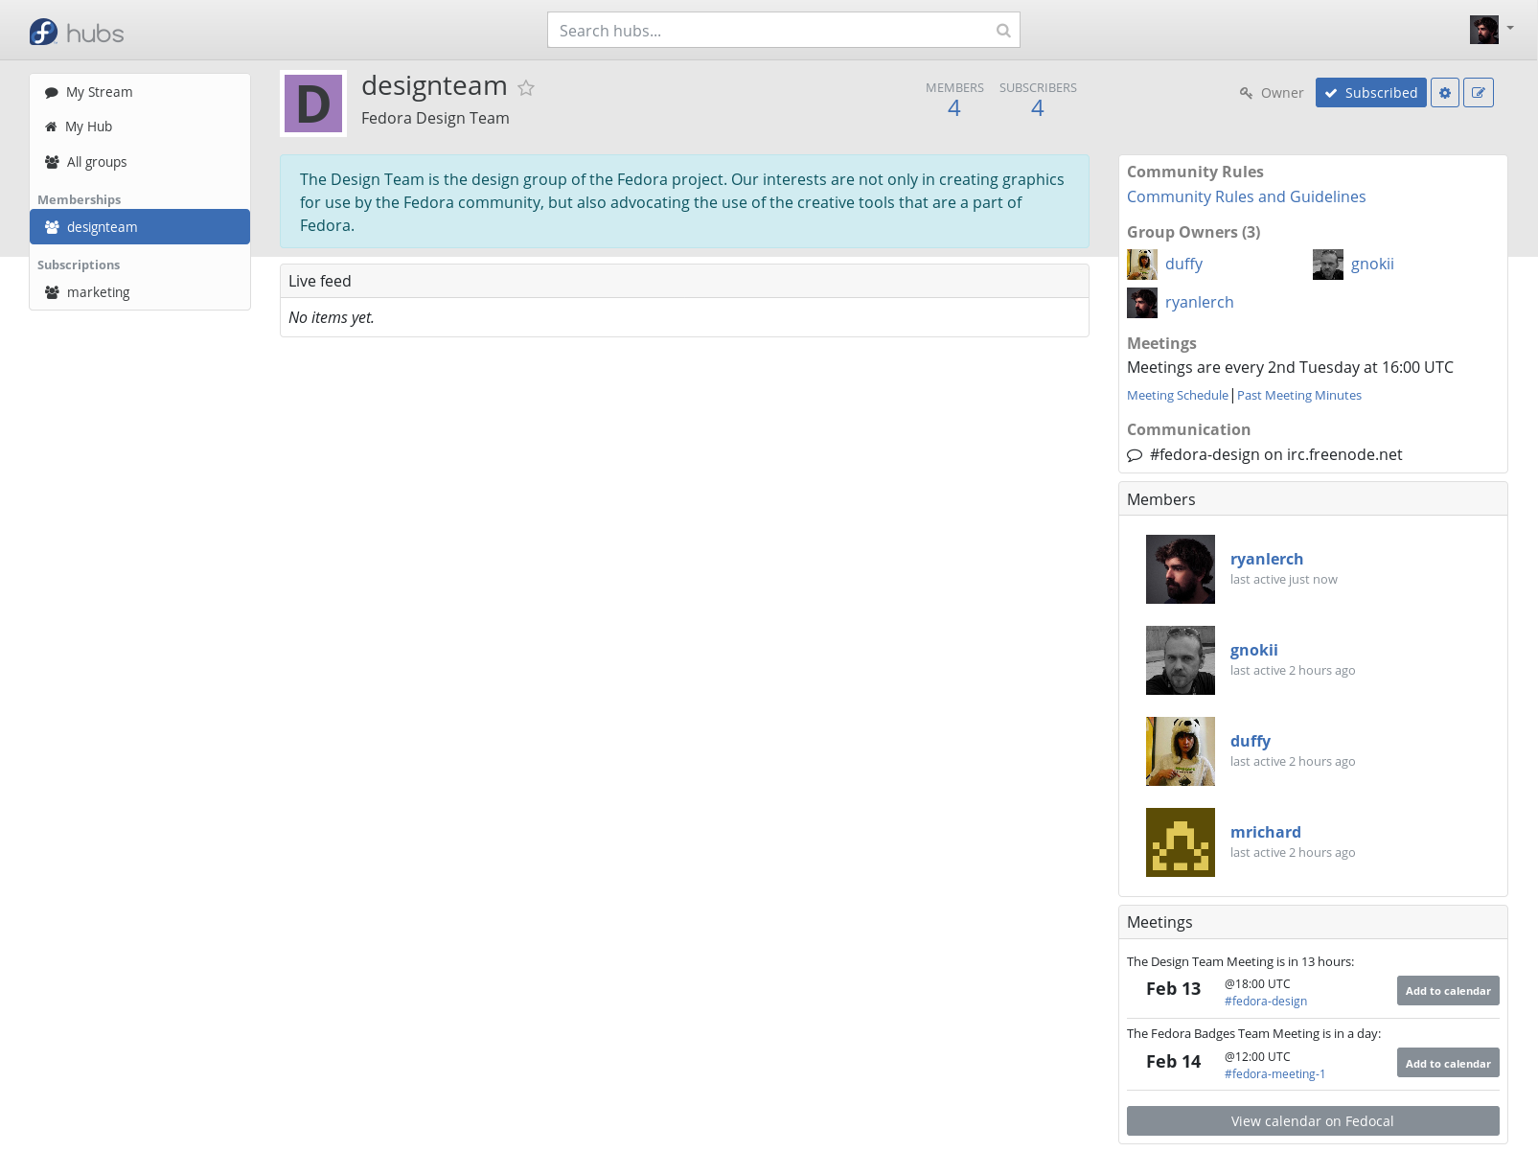The height and width of the screenshot is (1152, 1538).
Task: Click the edit hub pencil button
Action: pyautogui.click(x=1479, y=93)
